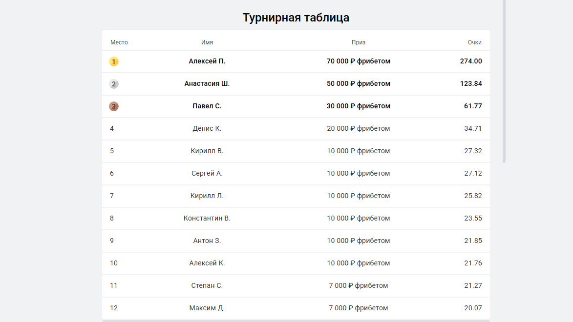Click the score 274.00
Screen dimensions: 573x322
[x=471, y=61]
